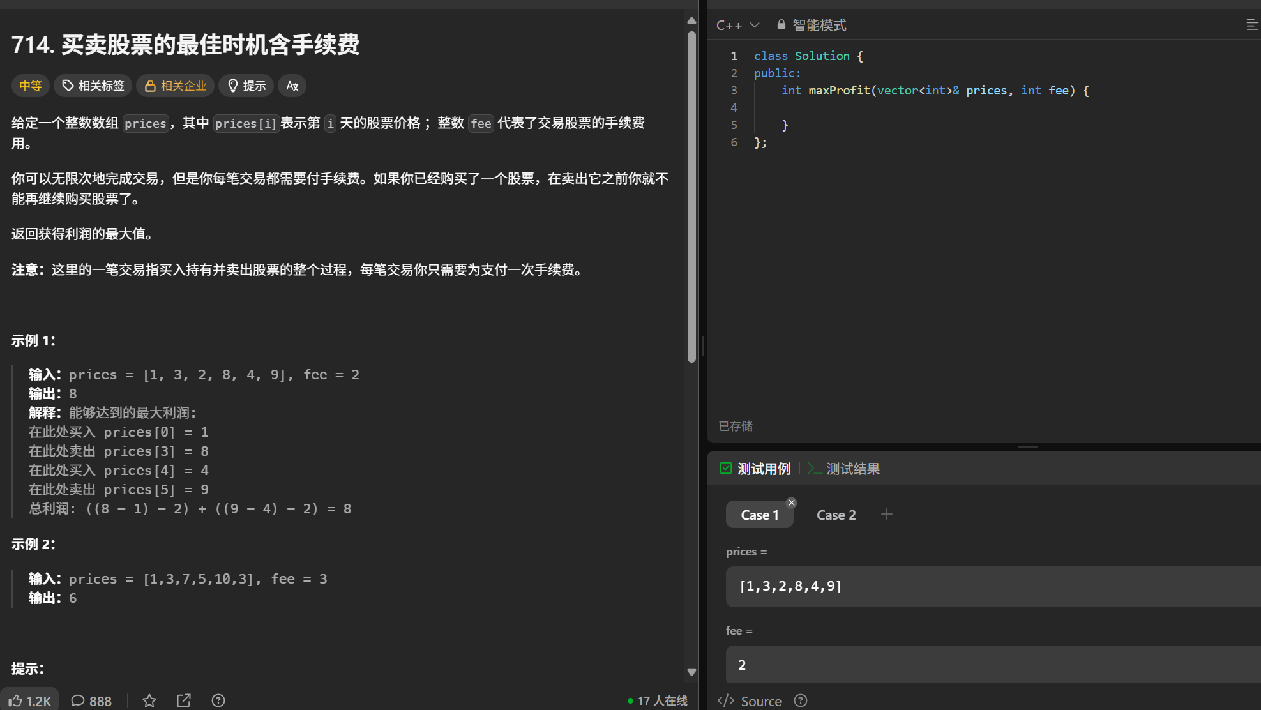Open the help question mark icon below the problem

(x=218, y=700)
